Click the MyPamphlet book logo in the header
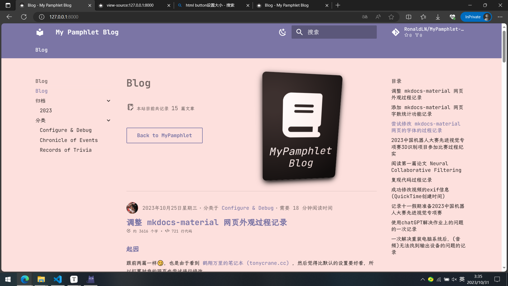The image size is (508, 286). click(x=40, y=32)
